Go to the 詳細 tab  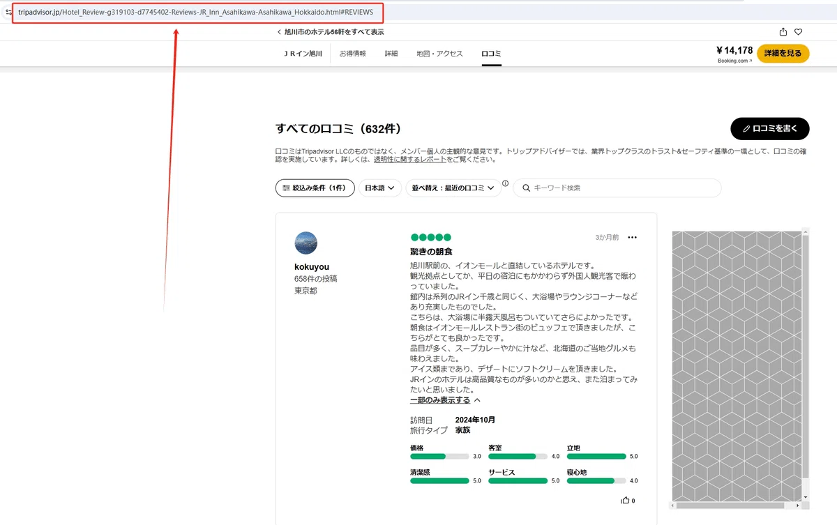tap(391, 54)
